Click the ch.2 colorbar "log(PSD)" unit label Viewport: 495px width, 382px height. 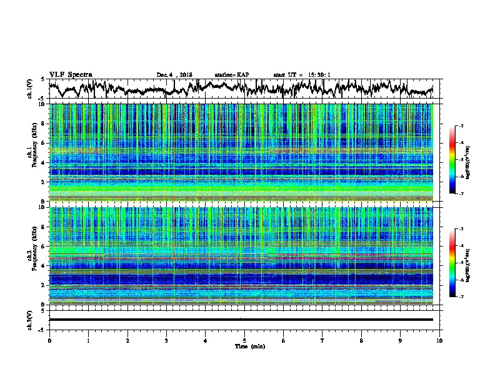[x=468, y=265]
